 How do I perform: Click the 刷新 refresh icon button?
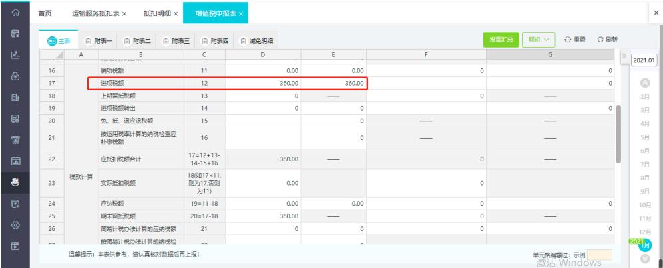point(607,40)
